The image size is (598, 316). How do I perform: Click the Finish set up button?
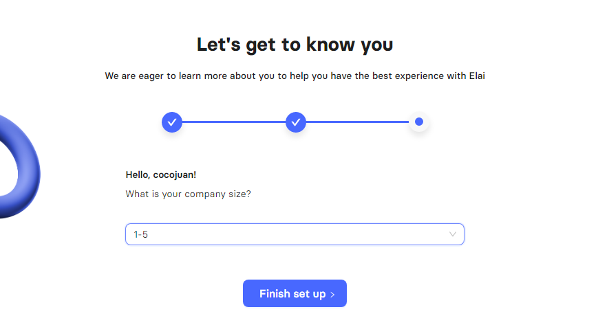click(295, 293)
